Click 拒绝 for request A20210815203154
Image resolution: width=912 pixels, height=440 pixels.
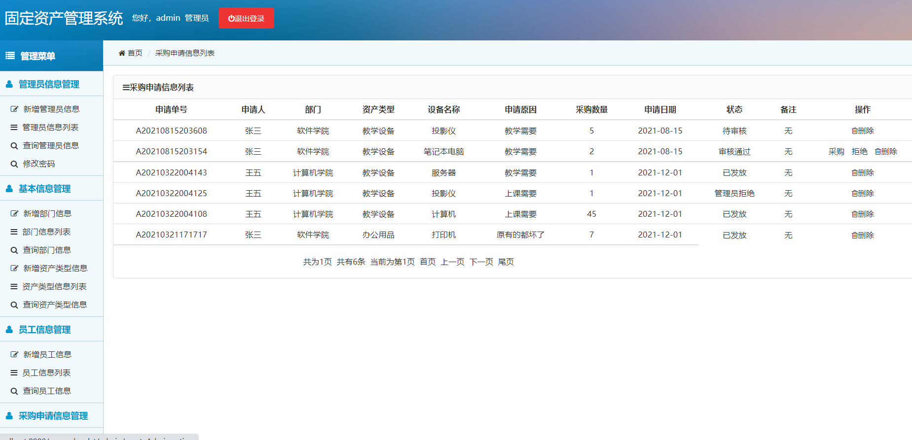point(860,152)
